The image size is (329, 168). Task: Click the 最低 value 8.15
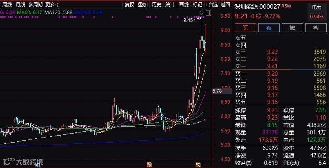click(273, 125)
